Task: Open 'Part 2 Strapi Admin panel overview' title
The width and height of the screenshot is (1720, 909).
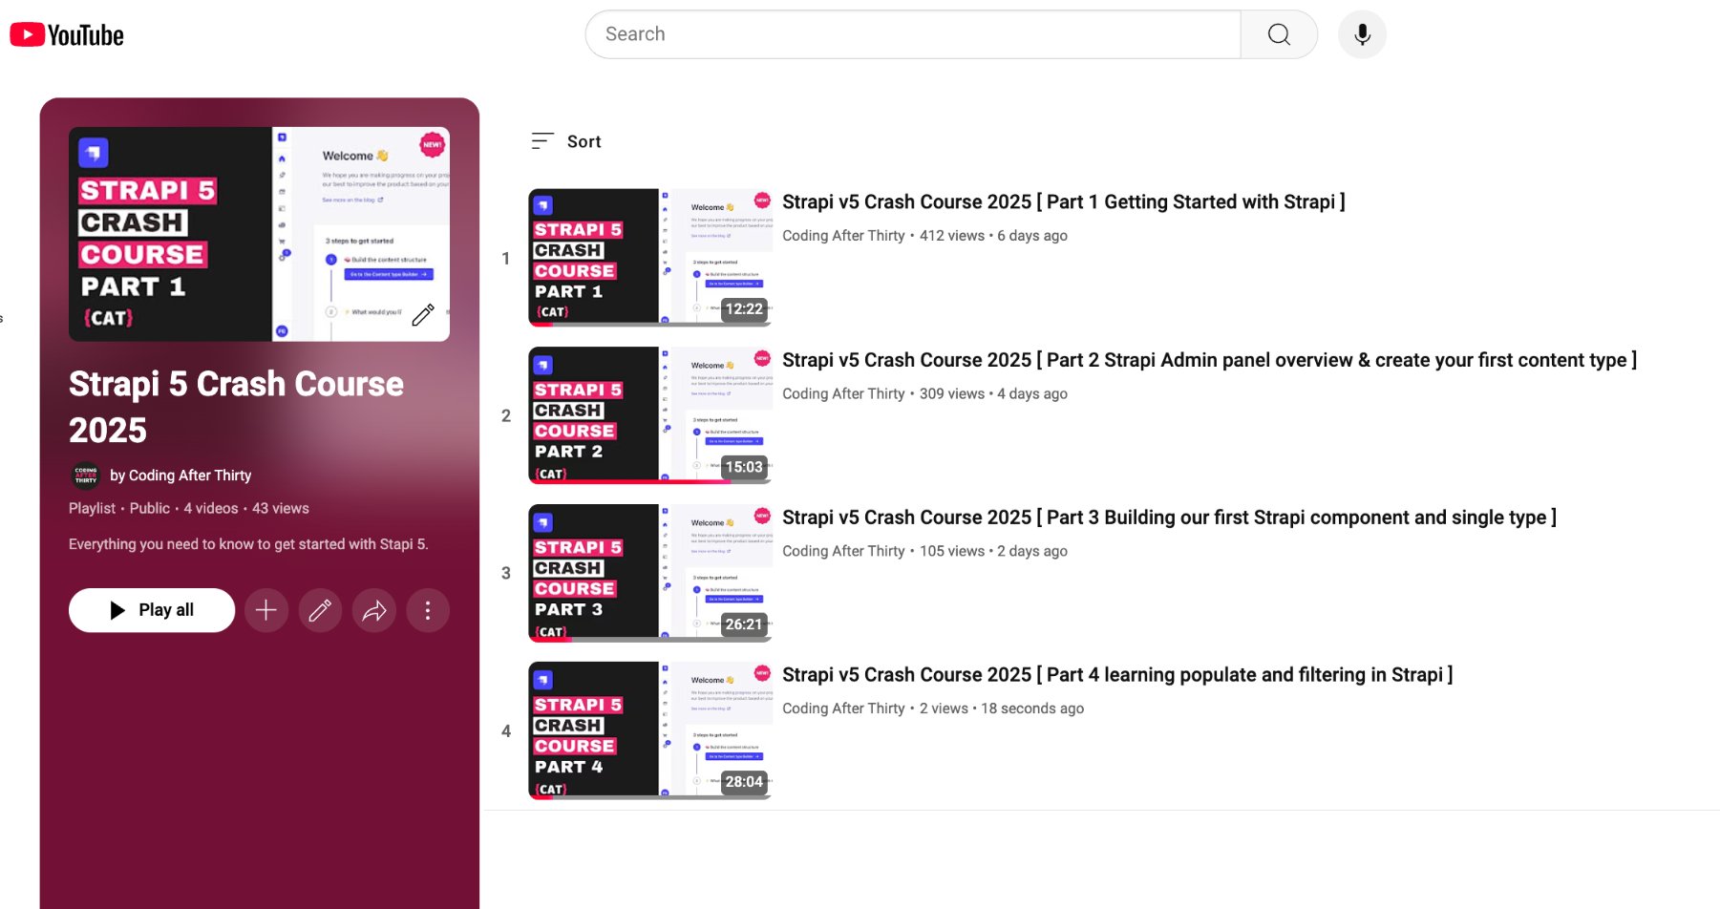Action: pyautogui.click(x=1209, y=360)
